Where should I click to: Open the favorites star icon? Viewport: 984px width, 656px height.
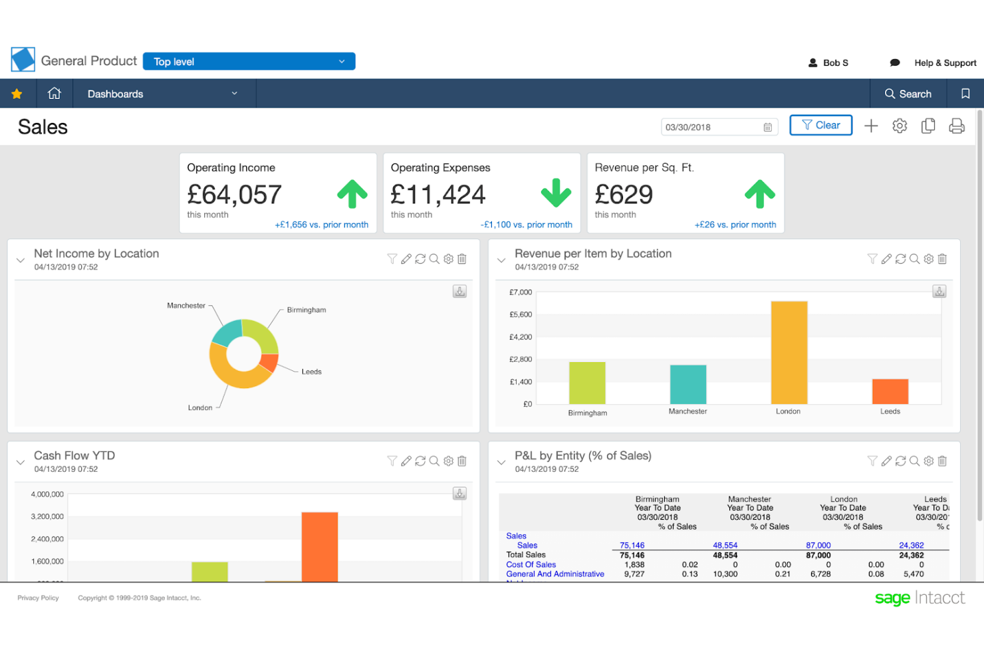click(x=17, y=93)
